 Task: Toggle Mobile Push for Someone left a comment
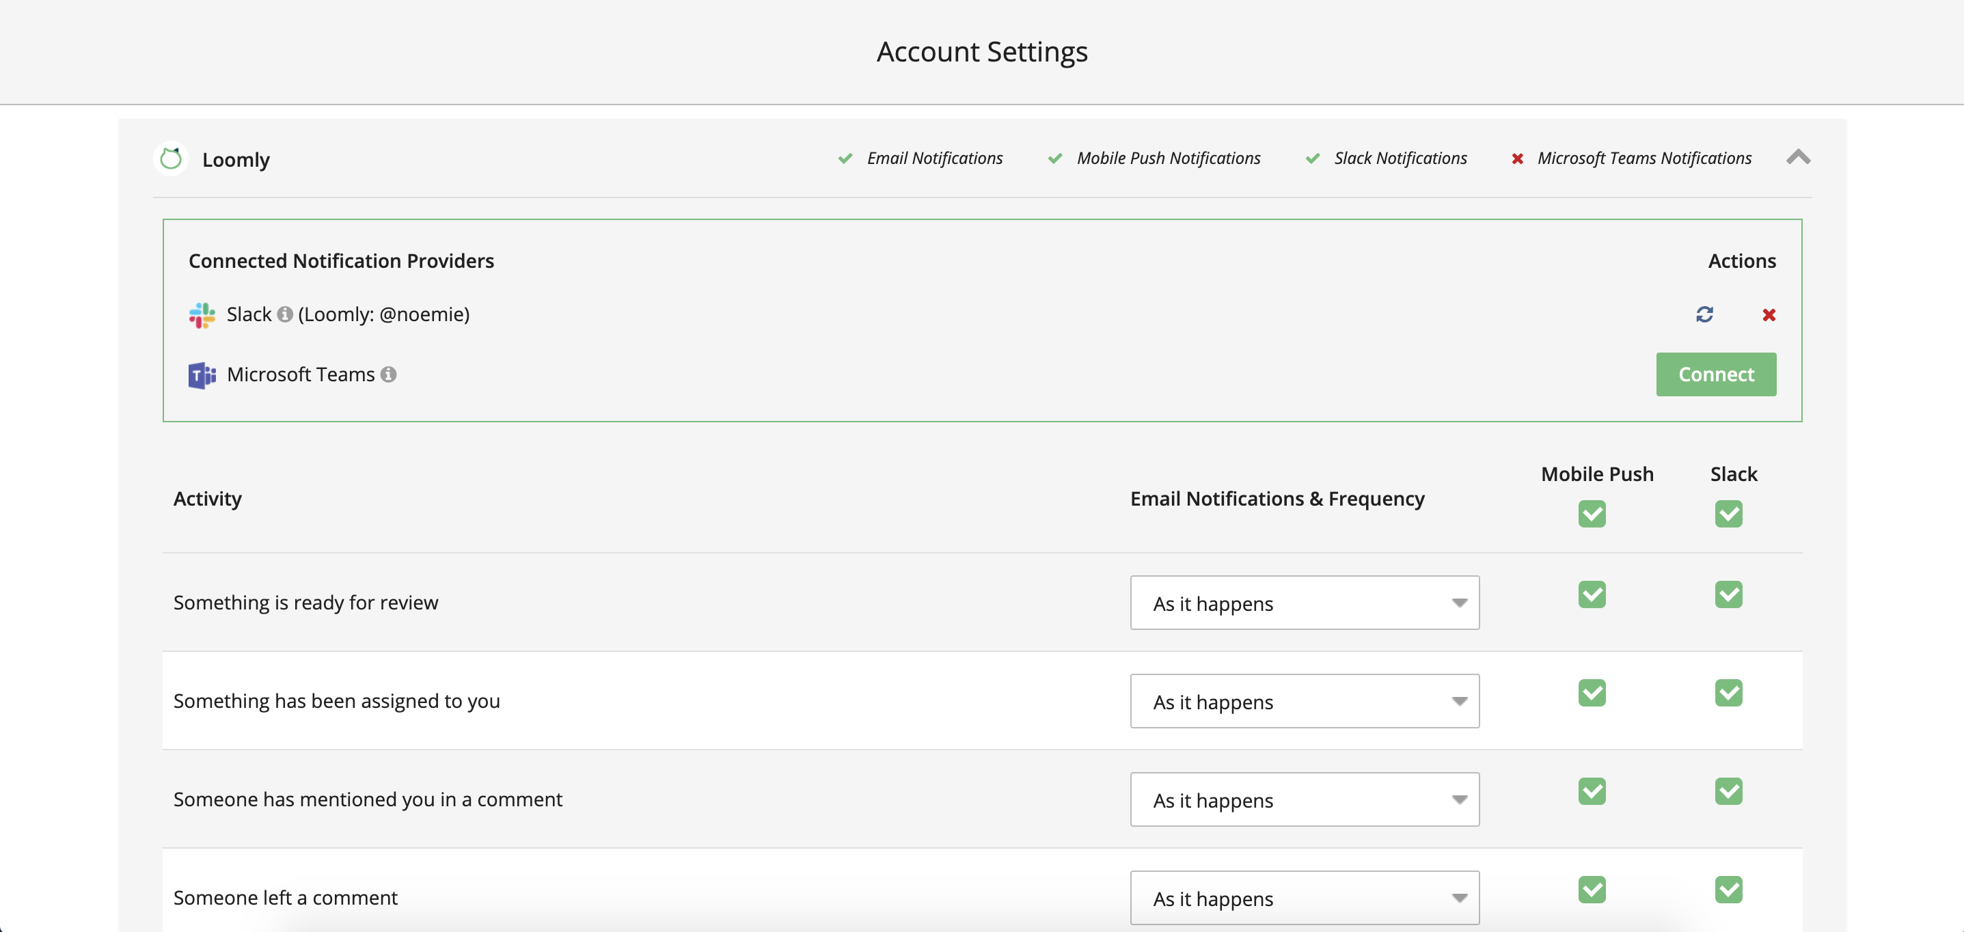(1592, 890)
